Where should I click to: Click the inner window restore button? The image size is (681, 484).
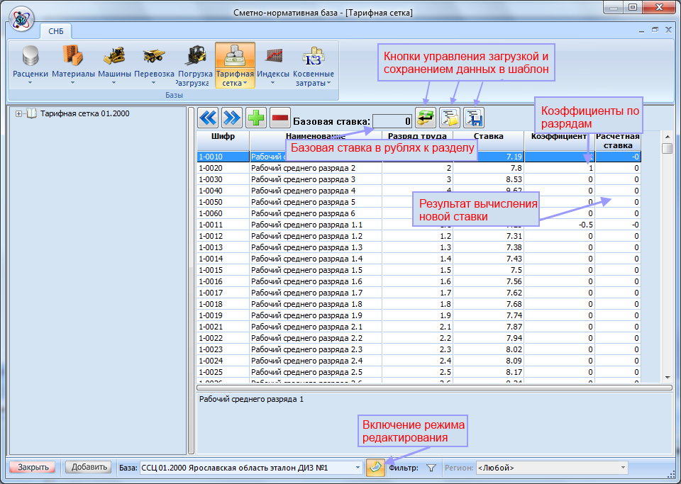coord(655,30)
